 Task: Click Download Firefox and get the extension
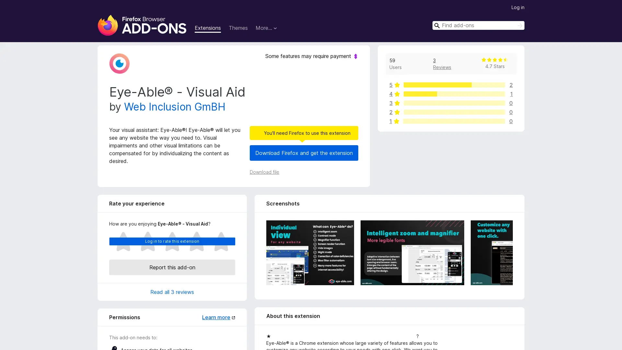tap(304, 153)
